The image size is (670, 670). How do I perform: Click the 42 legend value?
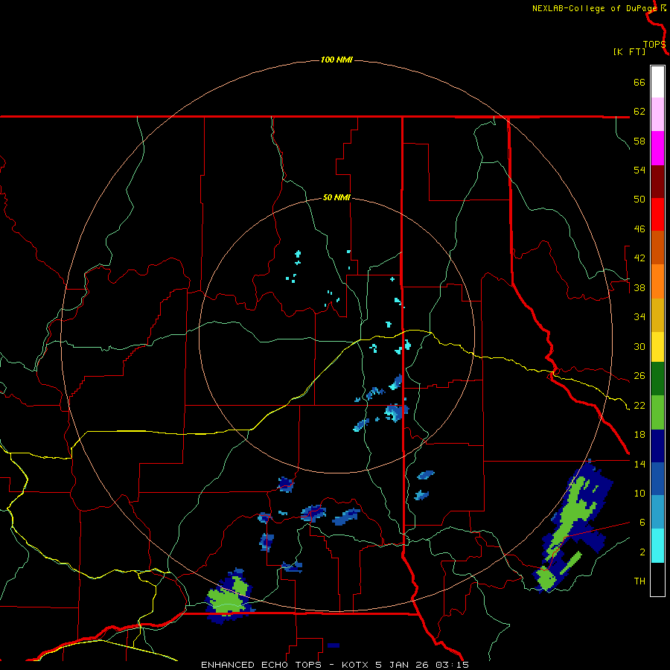[639, 258]
